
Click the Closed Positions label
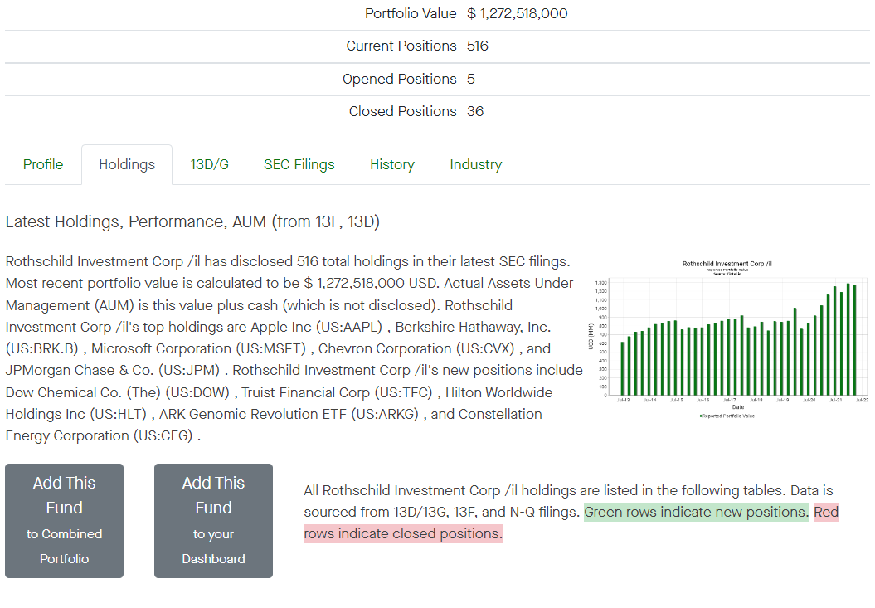click(x=403, y=112)
